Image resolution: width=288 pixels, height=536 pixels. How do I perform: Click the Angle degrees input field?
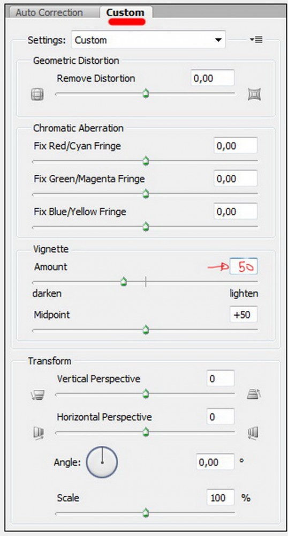click(215, 462)
